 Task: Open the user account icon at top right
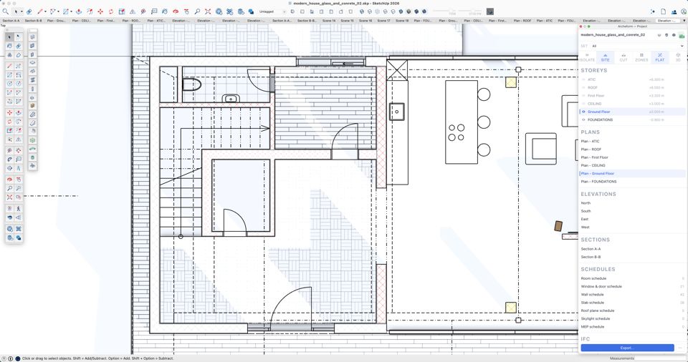683,11
